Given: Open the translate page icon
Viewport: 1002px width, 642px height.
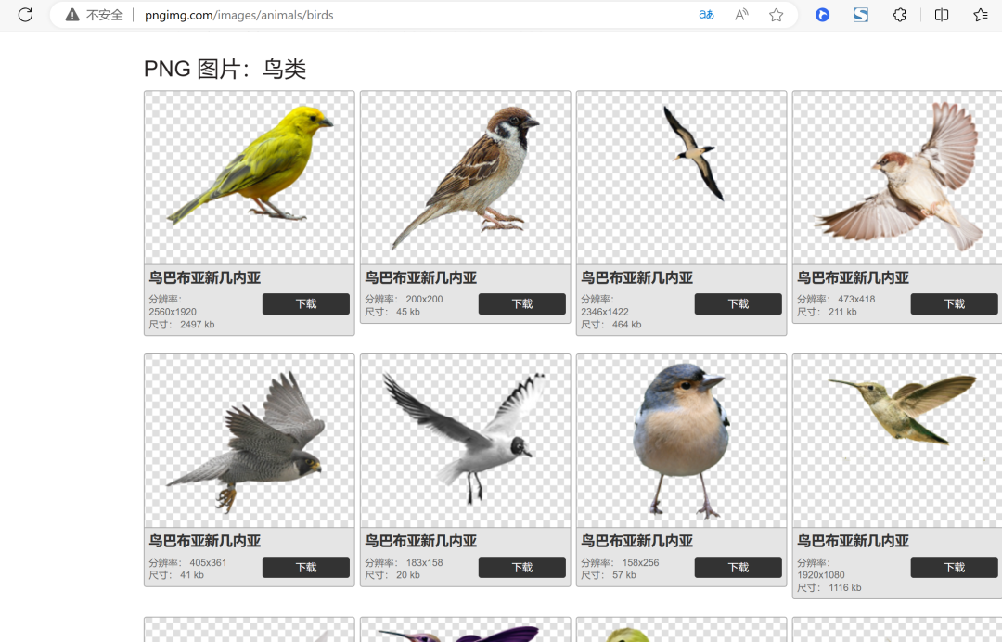Looking at the screenshot, I should click(x=706, y=15).
